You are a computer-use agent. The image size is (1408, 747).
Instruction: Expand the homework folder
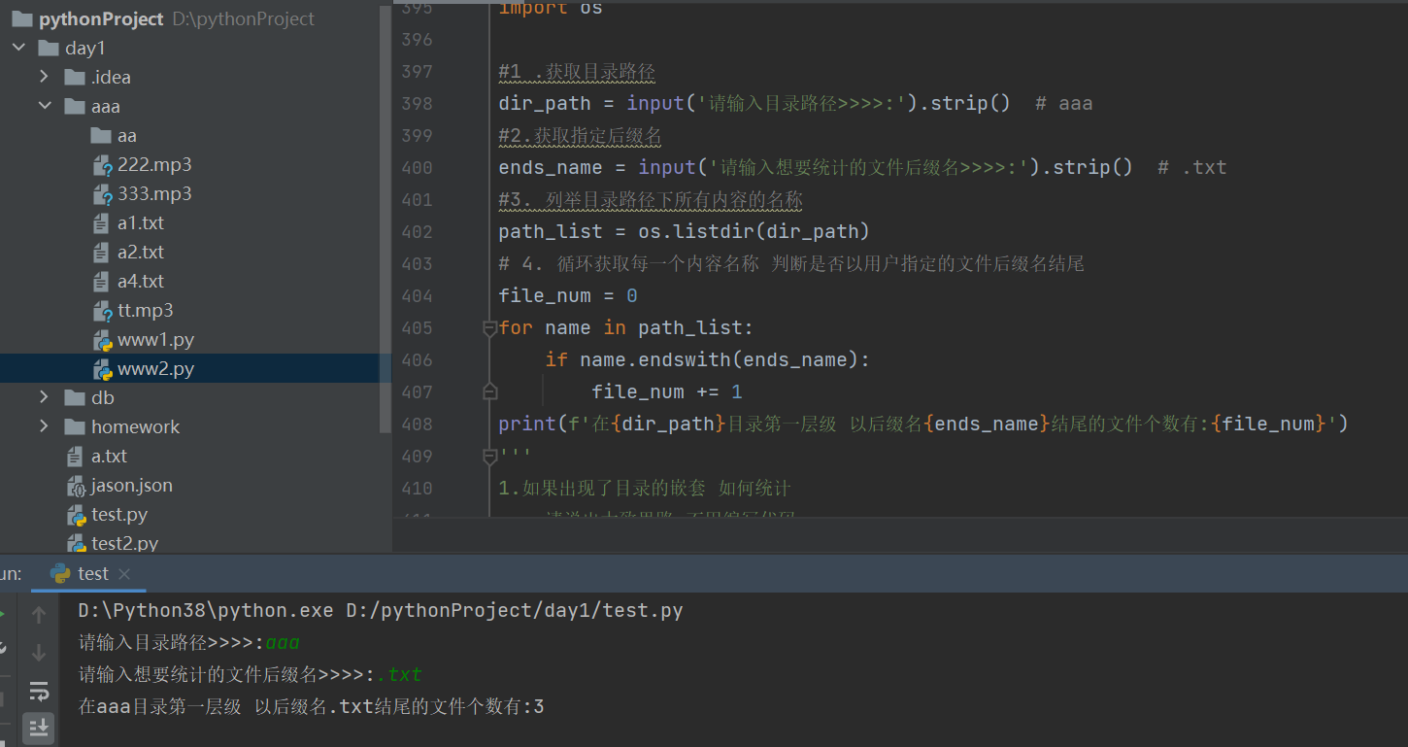click(x=45, y=426)
